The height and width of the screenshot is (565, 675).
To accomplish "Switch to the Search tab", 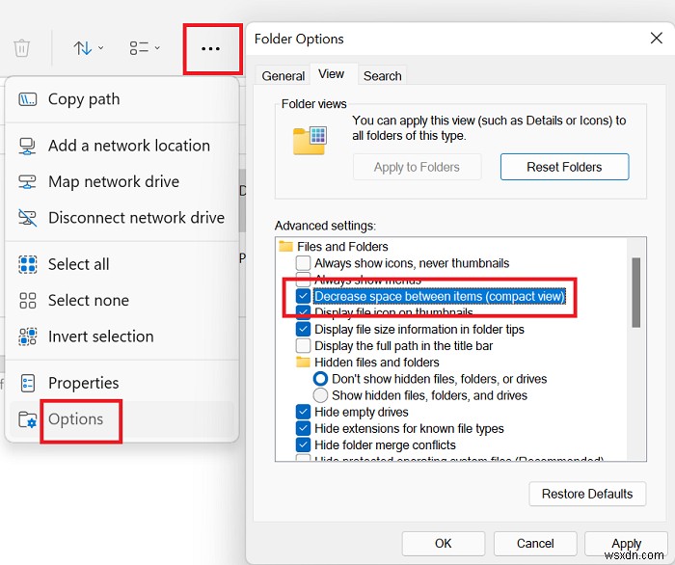I will pos(382,76).
